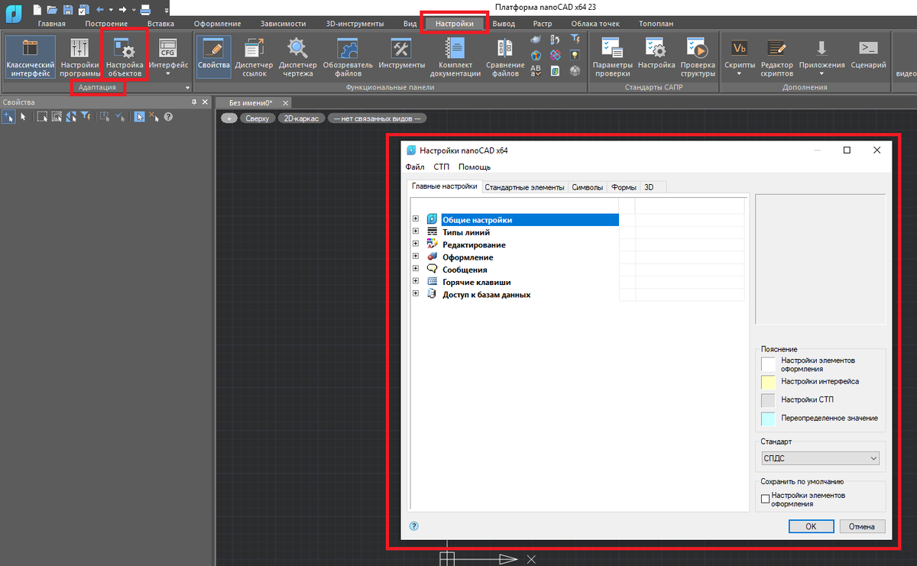Switch to Формы tab
Image resolution: width=917 pixels, height=566 pixels.
tap(624, 187)
